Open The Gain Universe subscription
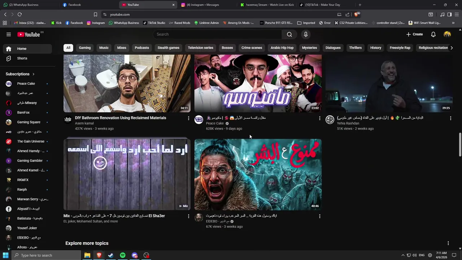This screenshot has width=462, height=260. pos(27,141)
